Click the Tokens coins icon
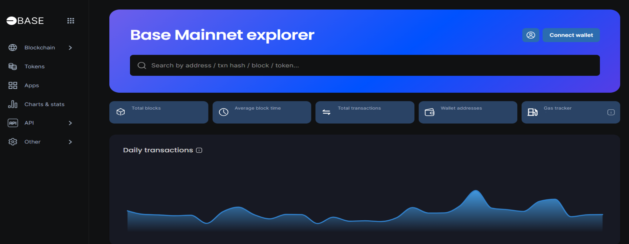Screen dimensions: 629x244 click(13, 66)
